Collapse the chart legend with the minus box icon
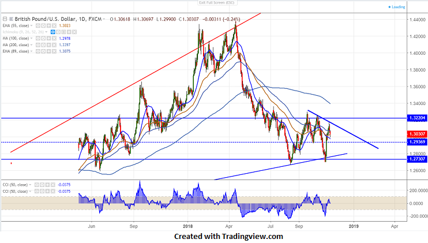This screenshot has height=243, width=428. click(5, 19)
